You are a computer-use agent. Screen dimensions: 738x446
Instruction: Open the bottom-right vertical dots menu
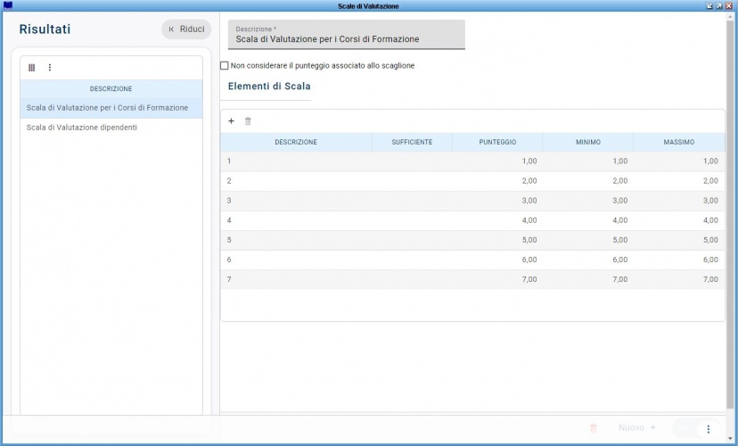click(x=709, y=429)
